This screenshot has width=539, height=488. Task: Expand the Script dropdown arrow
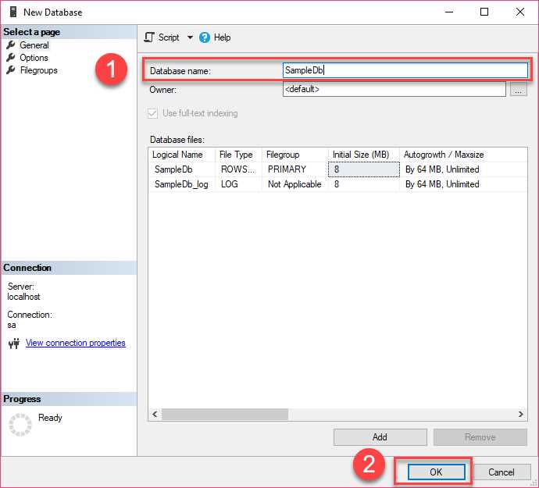coord(190,37)
